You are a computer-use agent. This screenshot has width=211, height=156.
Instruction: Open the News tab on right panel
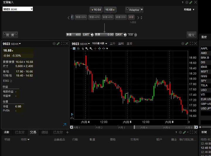point(204,132)
